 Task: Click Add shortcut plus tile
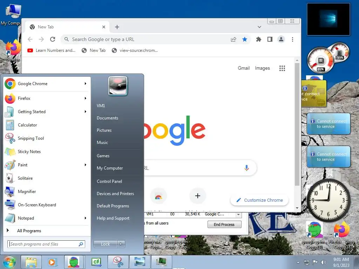(x=198, y=196)
